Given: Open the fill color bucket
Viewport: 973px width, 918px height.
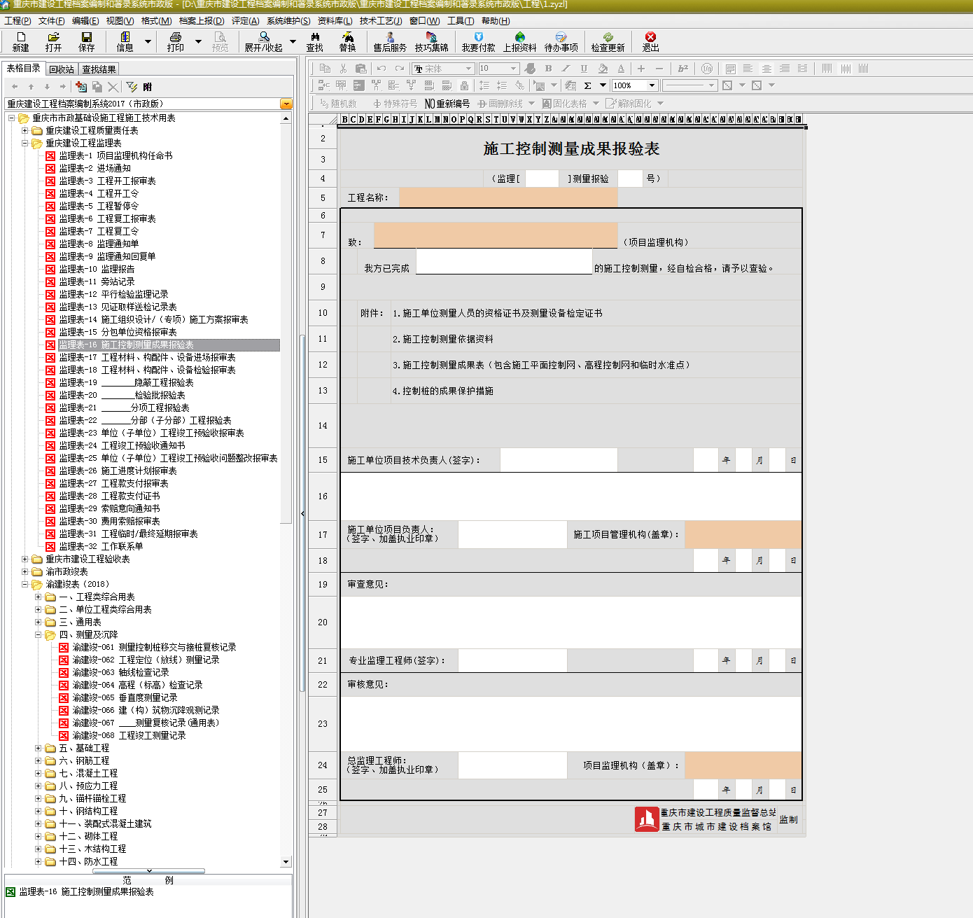Looking at the screenshot, I should coord(603,69).
